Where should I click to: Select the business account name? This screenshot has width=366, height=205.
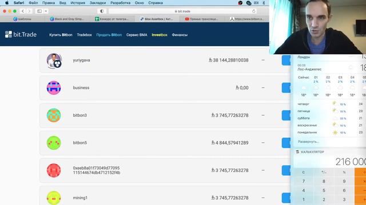[81, 88]
